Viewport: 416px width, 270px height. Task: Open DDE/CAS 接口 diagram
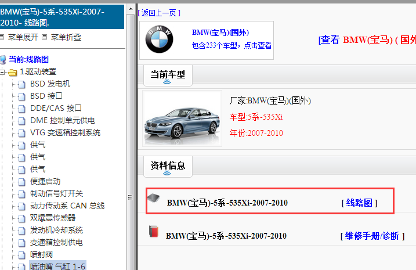coord(56,109)
